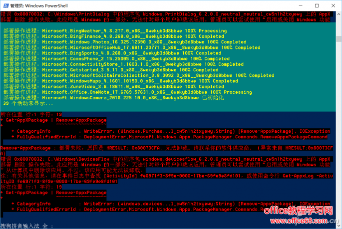Close the Windows PowerShell window
Image resolution: width=342 pixels, height=229 pixels.
coord(333,5)
